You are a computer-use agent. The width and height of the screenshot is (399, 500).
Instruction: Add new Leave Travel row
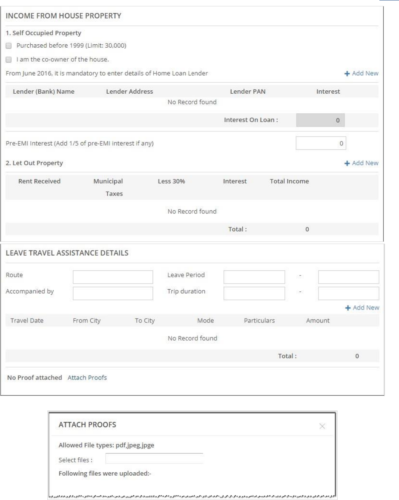click(x=362, y=307)
